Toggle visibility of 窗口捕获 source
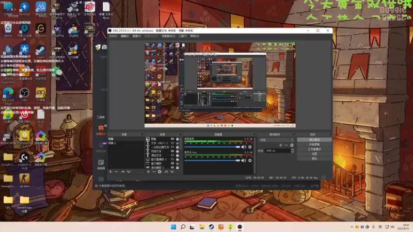 pos(172,163)
